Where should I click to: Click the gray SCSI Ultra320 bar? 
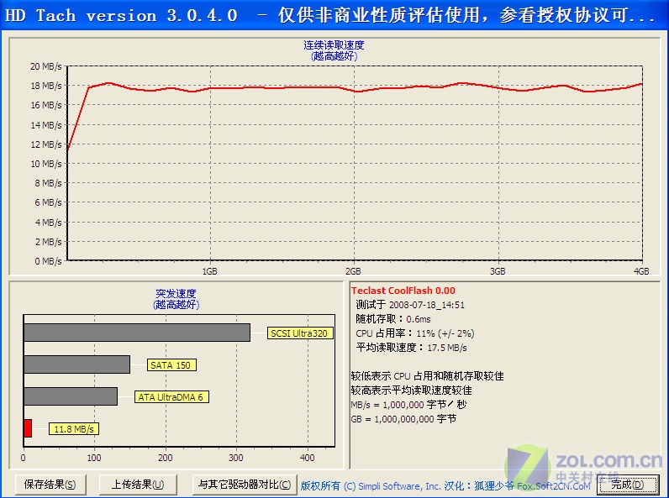click(137, 333)
